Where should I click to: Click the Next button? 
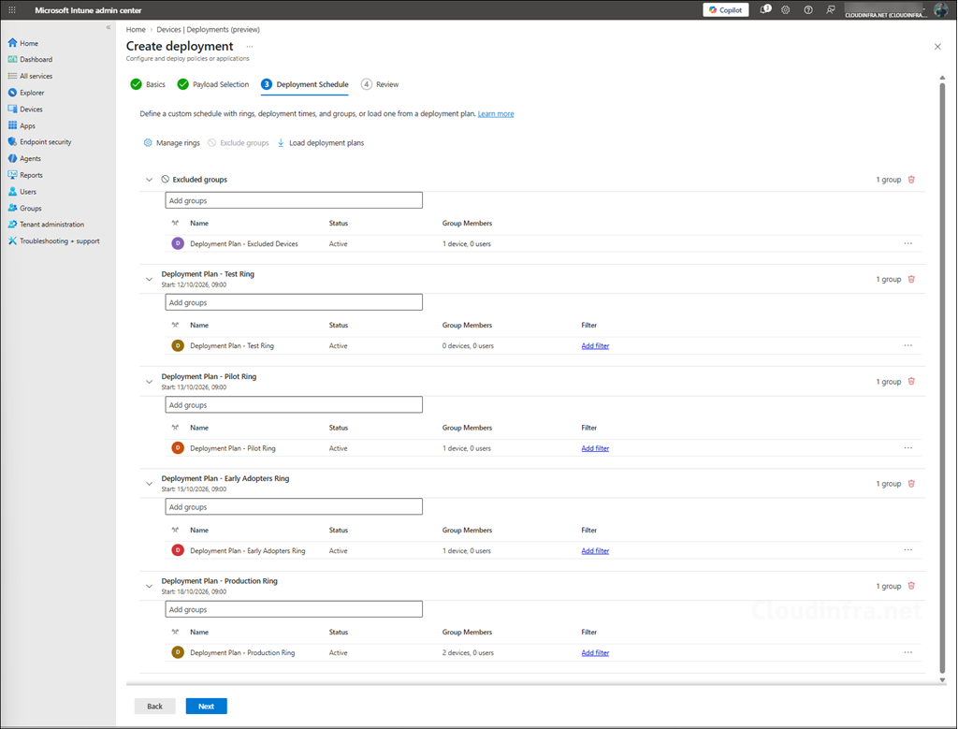click(x=207, y=706)
